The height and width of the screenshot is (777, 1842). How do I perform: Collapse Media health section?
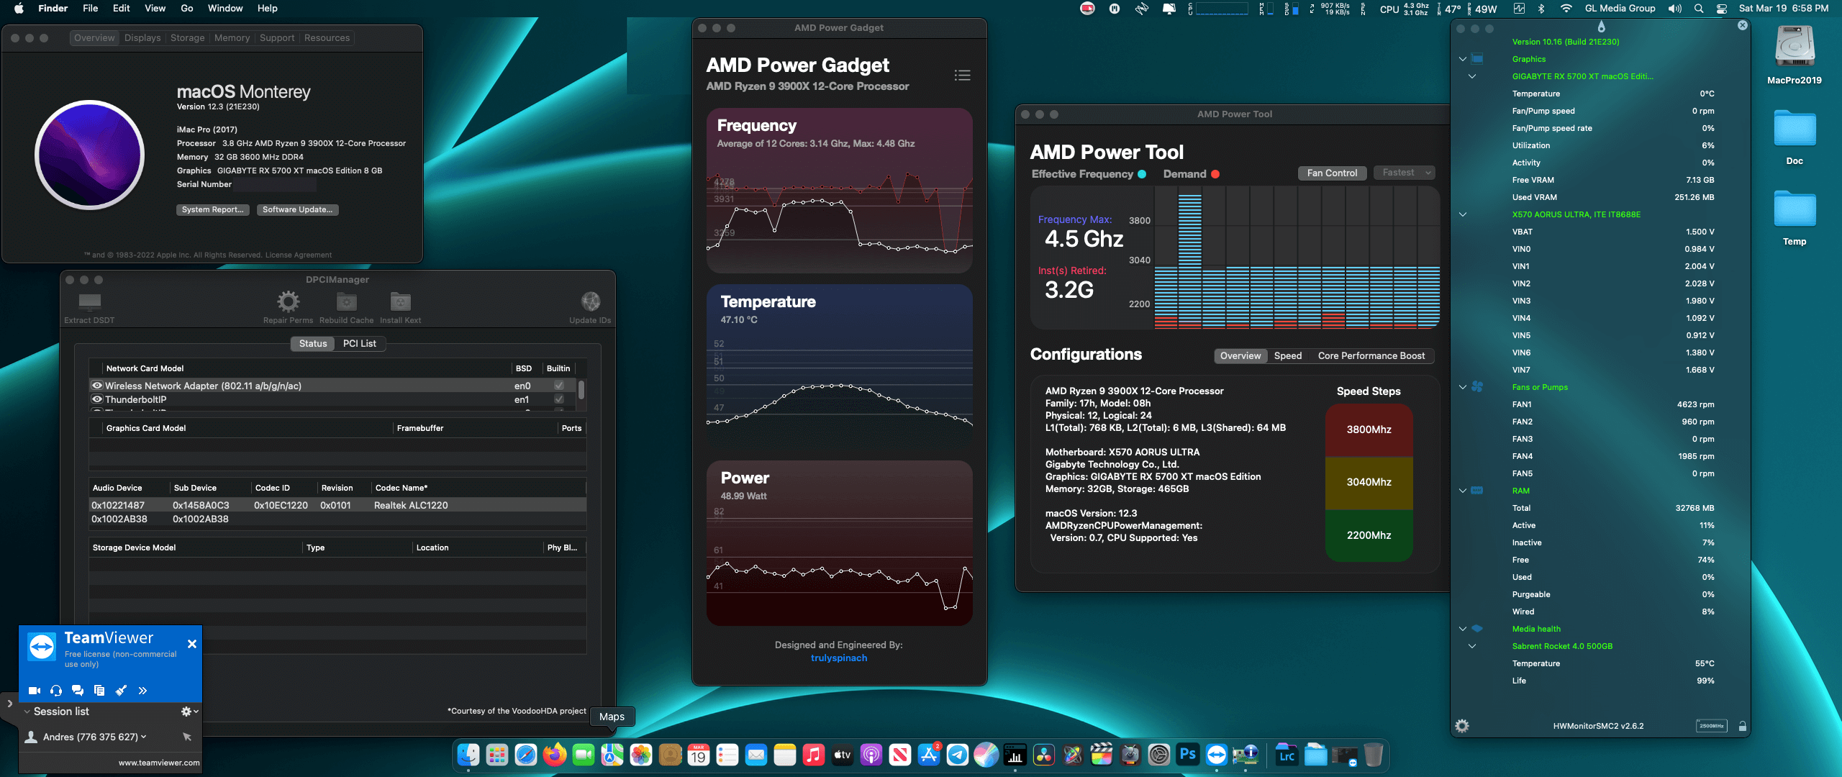click(x=1463, y=629)
